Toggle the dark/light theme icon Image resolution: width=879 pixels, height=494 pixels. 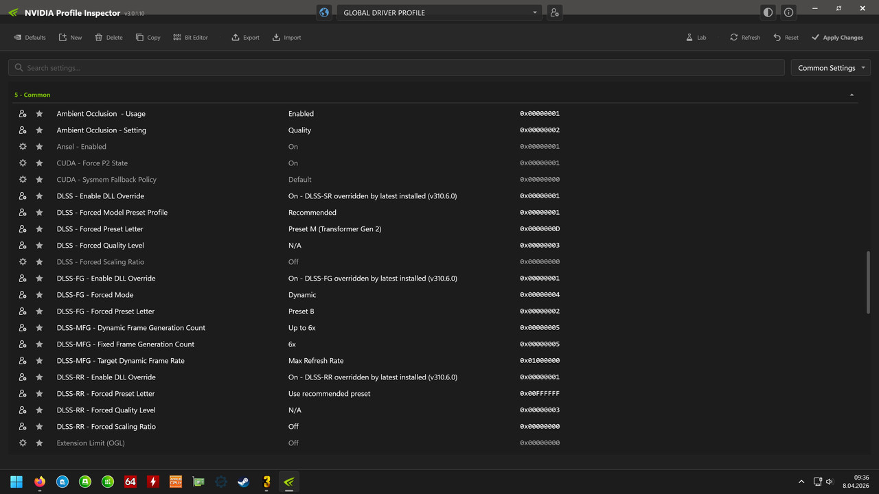[768, 12]
